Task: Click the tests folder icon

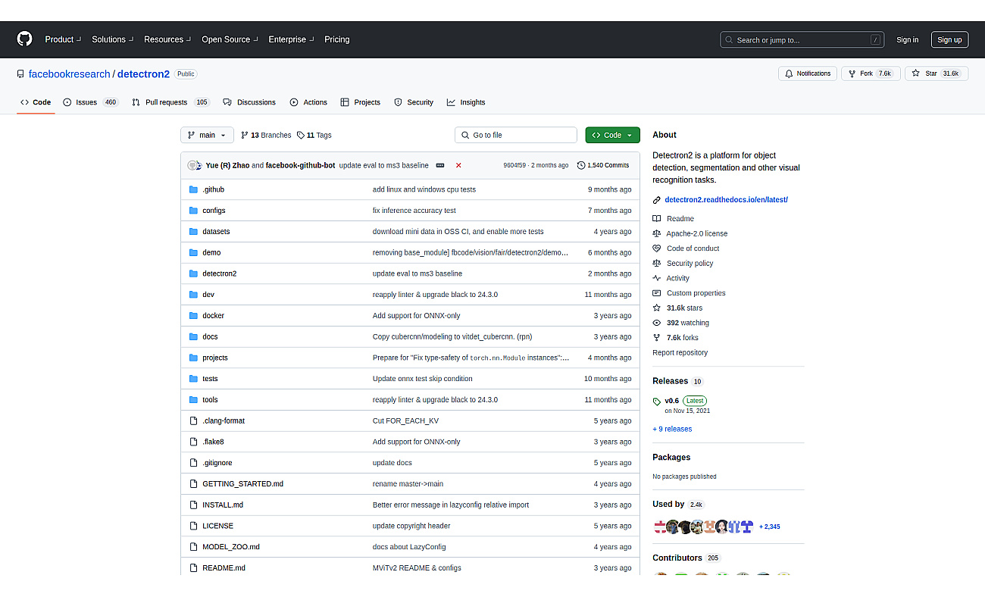Action: 193,379
